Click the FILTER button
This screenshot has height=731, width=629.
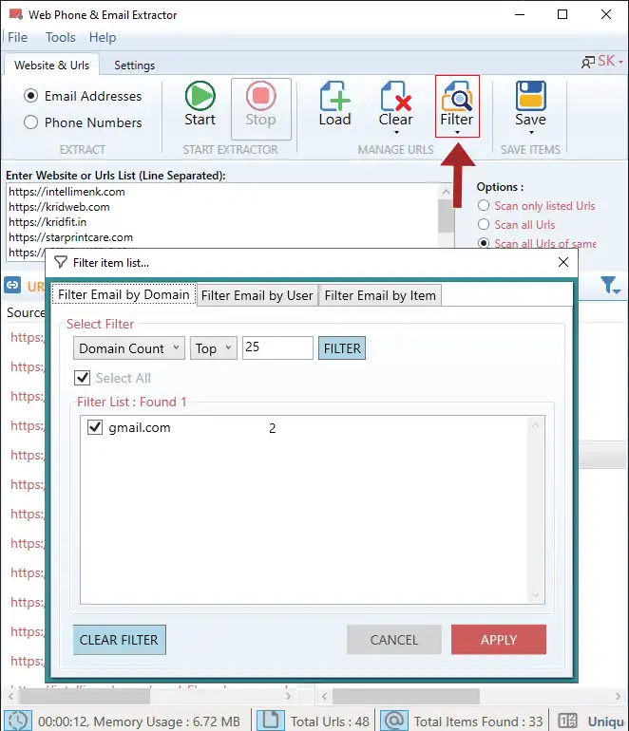[342, 348]
